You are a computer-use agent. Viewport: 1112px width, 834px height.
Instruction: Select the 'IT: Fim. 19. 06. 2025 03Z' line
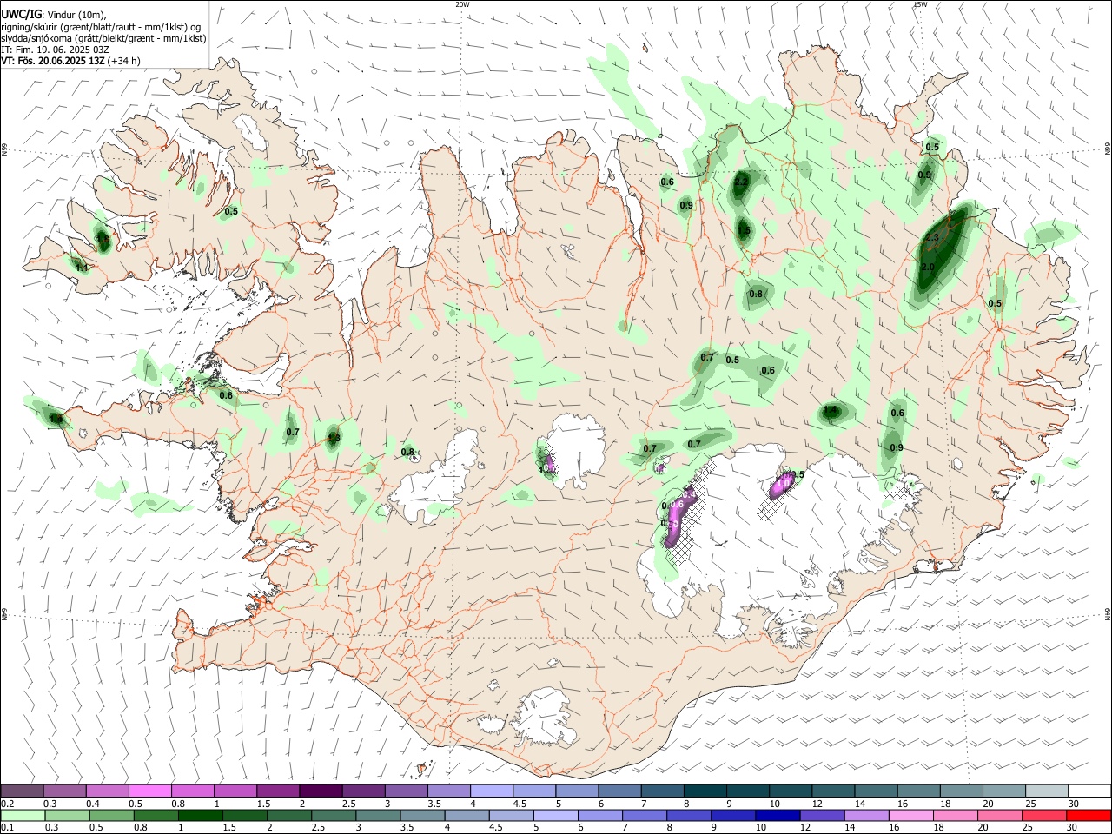[x=55, y=49]
